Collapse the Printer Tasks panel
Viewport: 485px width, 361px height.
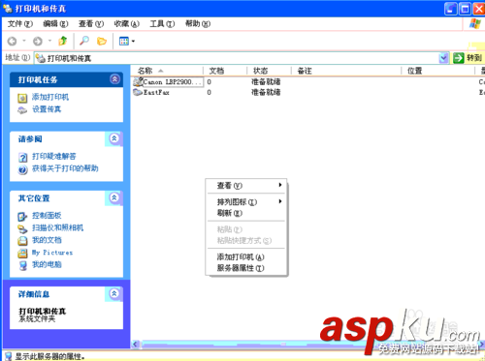click(x=114, y=79)
